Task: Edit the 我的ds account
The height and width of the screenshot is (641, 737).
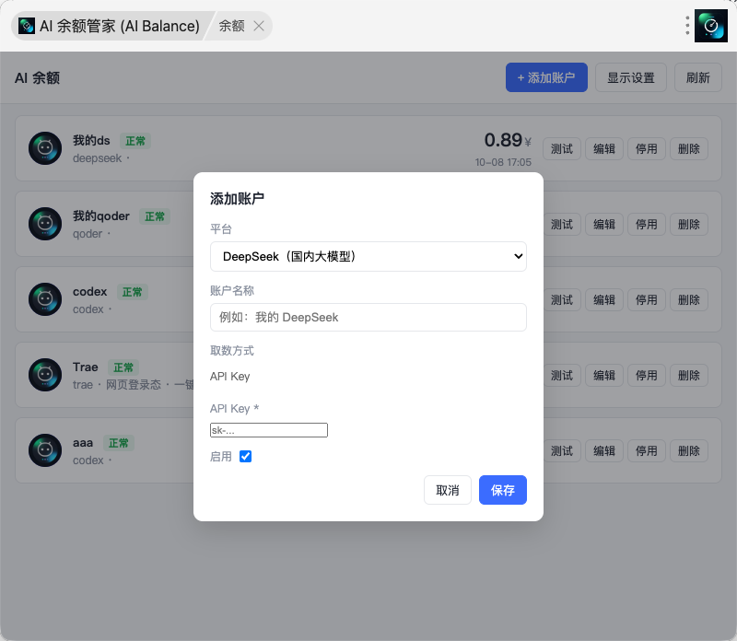Action: [x=604, y=149]
